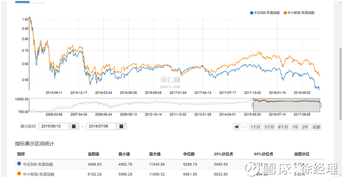Image resolution: width=343 pixels, height=178 pixels.
Task: Click the value 6162.29 in table
Action: (95, 174)
